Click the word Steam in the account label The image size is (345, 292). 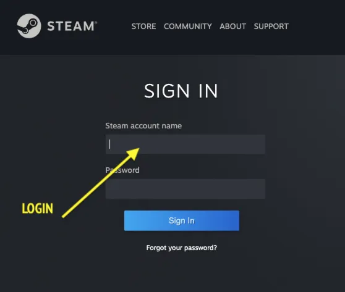point(117,126)
